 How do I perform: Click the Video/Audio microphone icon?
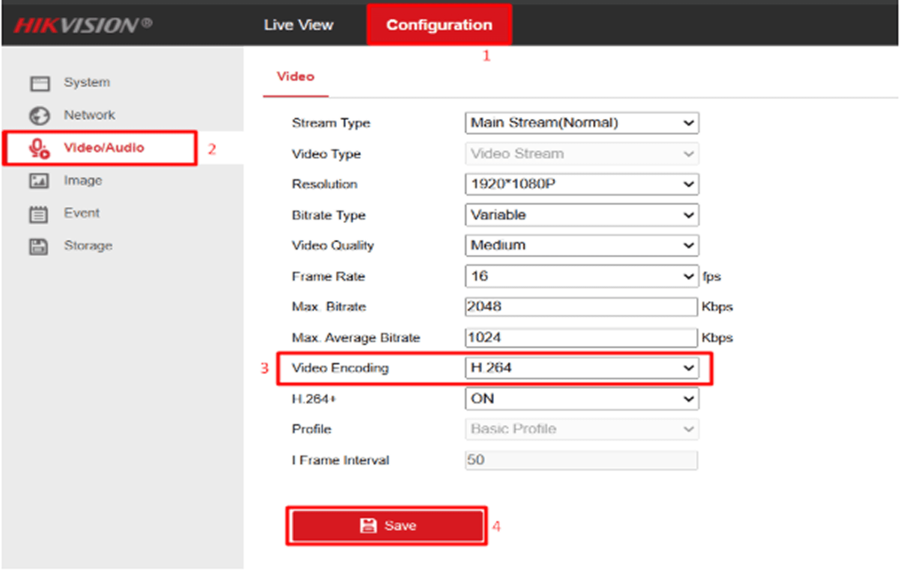click(39, 148)
